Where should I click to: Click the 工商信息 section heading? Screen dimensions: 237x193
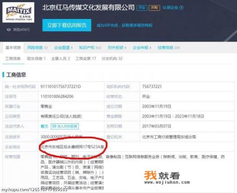(16, 75)
